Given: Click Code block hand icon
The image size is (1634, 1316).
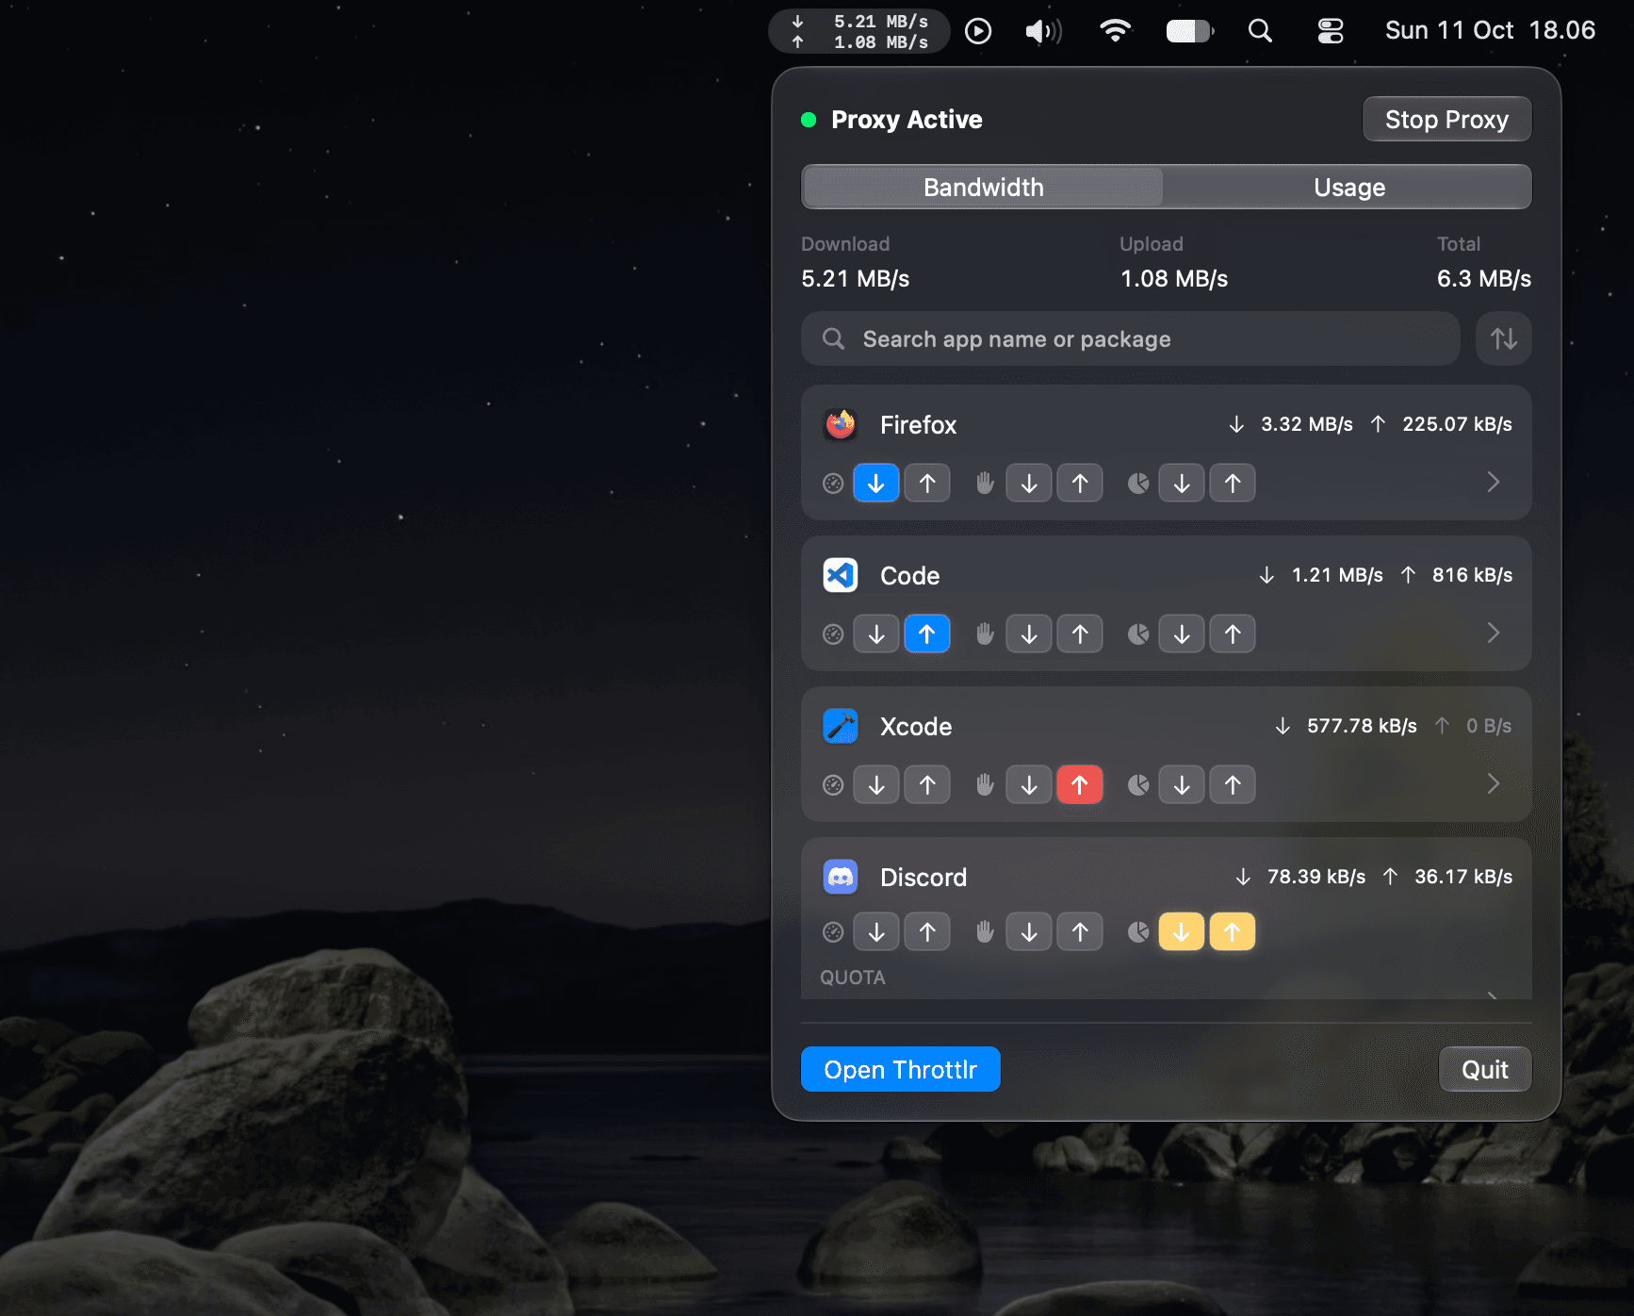Looking at the screenshot, I should pos(986,634).
